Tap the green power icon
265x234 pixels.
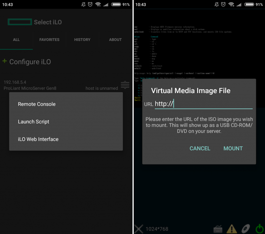(260, 229)
